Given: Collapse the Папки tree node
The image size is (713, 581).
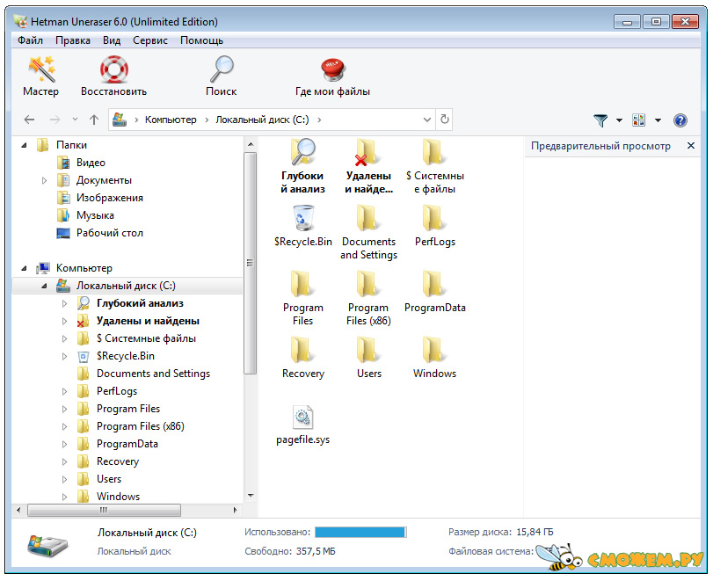Looking at the screenshot, I should 24,146.
